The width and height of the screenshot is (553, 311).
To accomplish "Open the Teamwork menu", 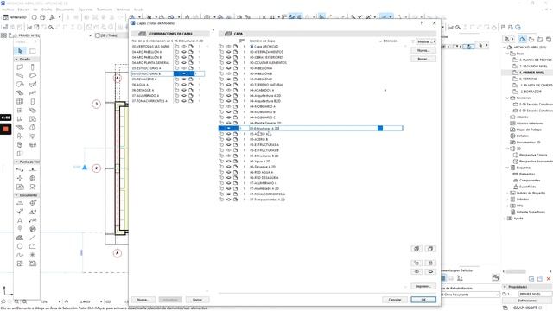I will click(105, 10).
